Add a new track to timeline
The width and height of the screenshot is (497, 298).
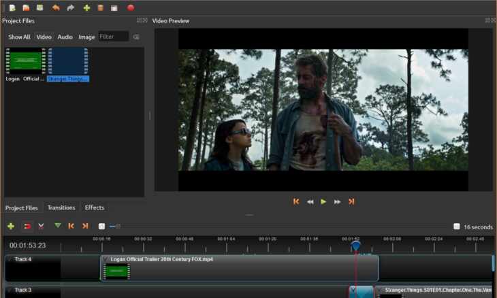point(11,226)
